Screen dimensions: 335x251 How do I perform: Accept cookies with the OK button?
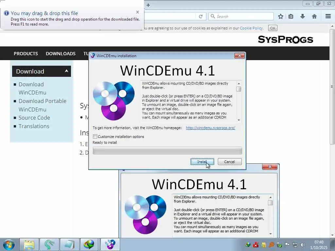click(273, 28)
